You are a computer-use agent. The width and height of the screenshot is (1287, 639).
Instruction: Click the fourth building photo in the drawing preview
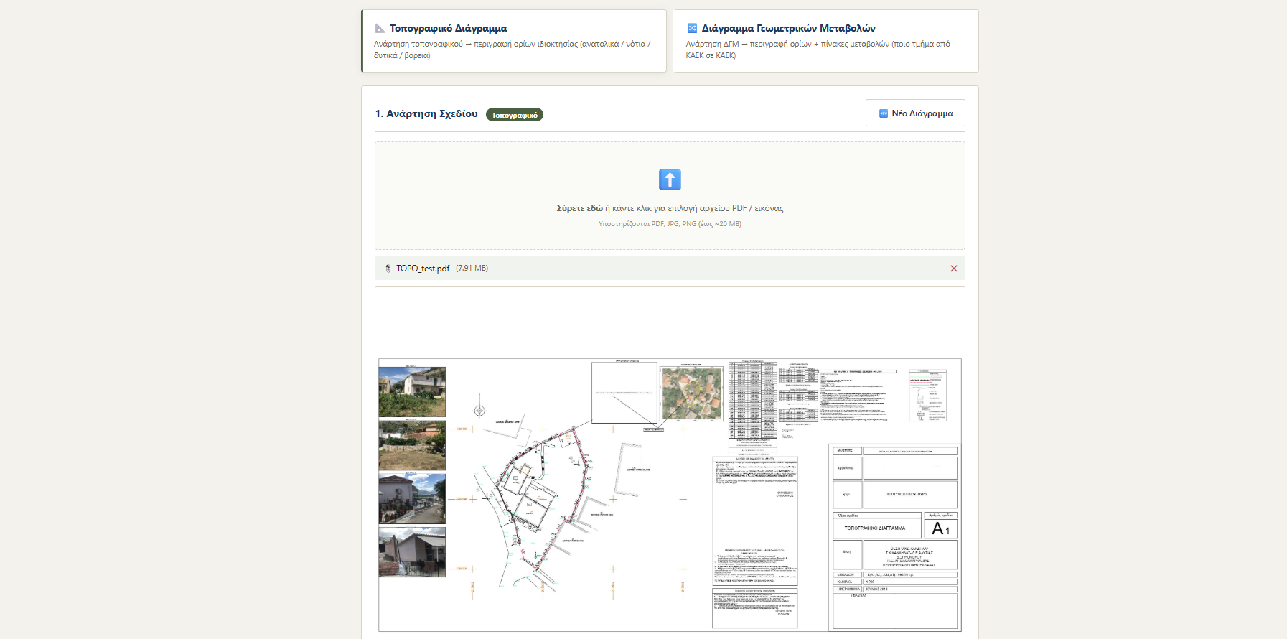tap(412, 551)
